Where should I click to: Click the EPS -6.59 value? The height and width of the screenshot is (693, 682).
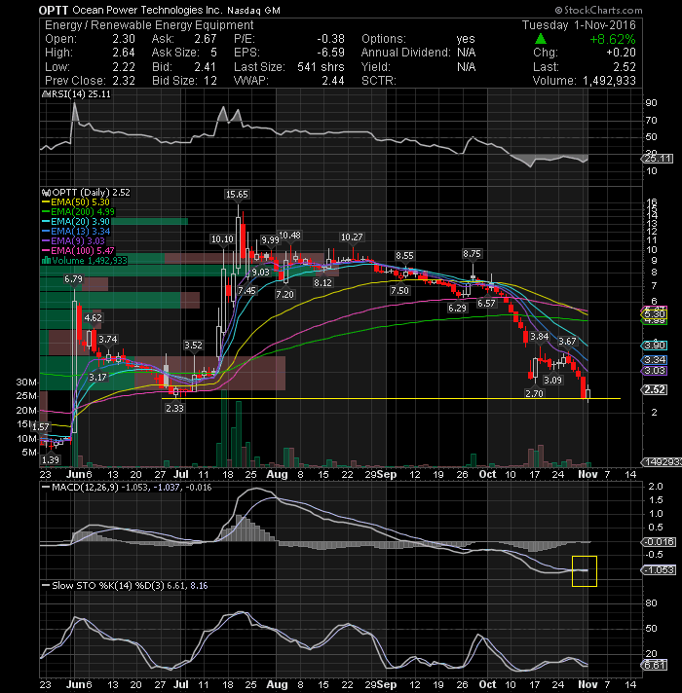coord(331,53)
